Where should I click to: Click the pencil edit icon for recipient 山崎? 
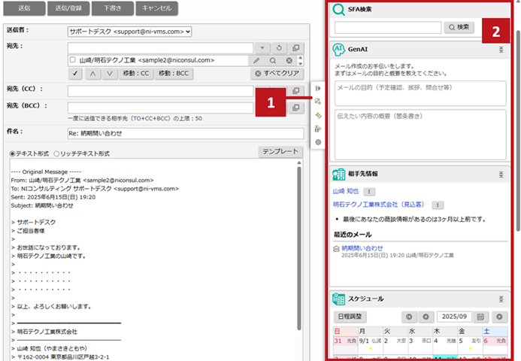coord(256,60)
